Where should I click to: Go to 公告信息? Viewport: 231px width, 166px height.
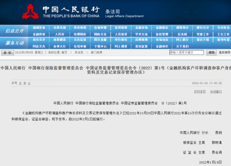coord(80,40)
